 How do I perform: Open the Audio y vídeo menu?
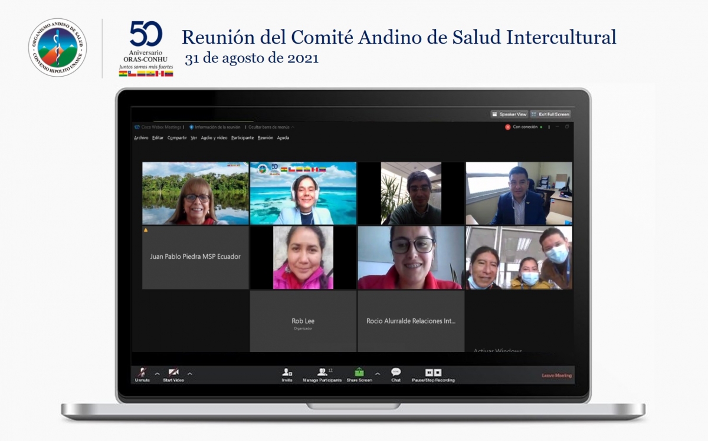[214, 138]
